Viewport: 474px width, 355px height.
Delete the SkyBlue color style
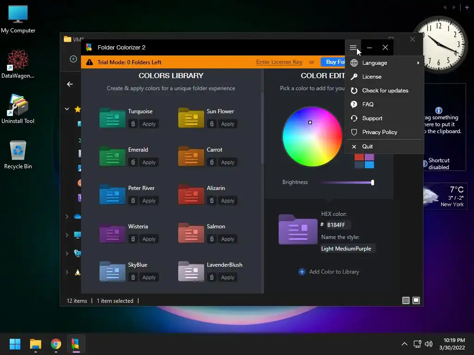coord(133,277)
